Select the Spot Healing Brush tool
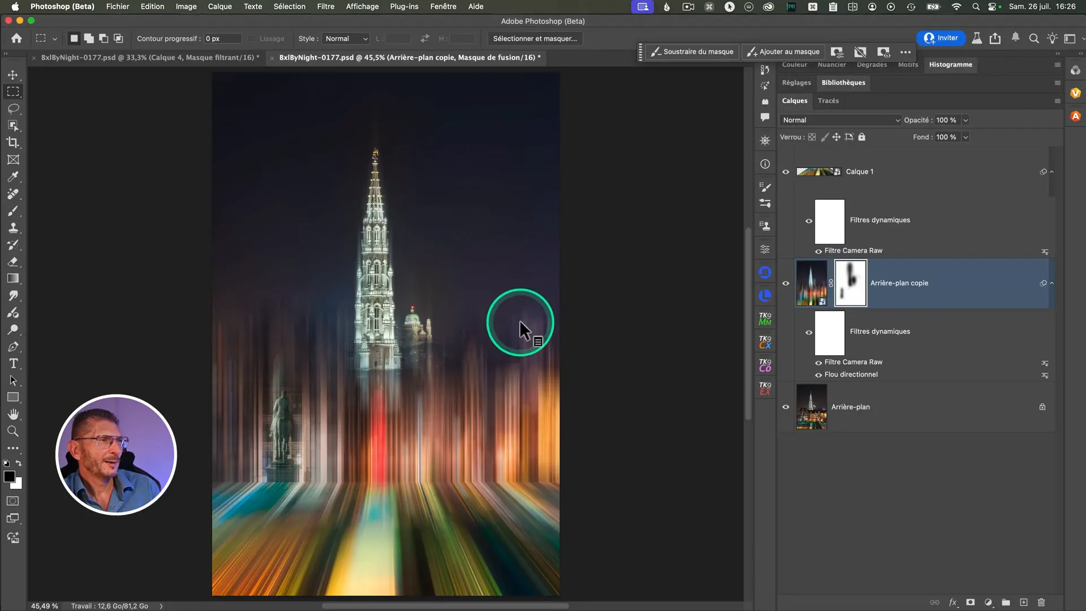This screenshot has width=1086, height=611. pyautogui.click(x=13, y=193)
